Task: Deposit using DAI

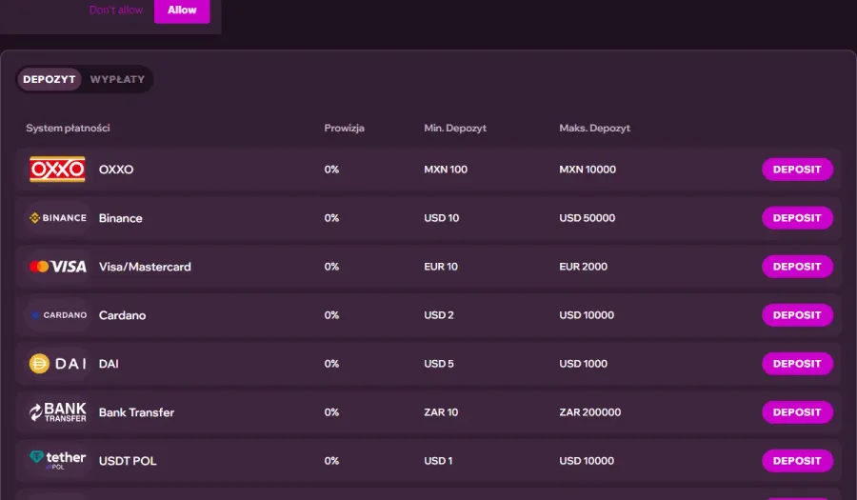Action: [797, 364]
